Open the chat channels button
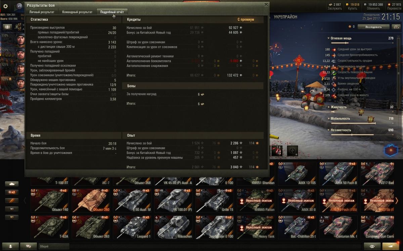 29,246
